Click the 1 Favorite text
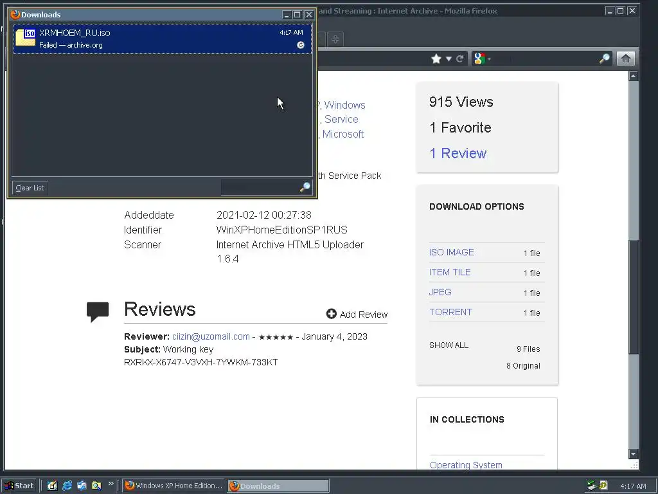The height and width of the screenshot is (494, 658). tap(460, 127)
